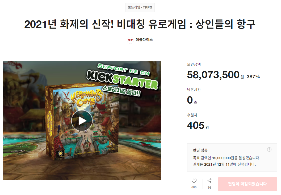Open the 보드게임 · TRPG category tag
281x195 pixels.
tap(140, 7)
